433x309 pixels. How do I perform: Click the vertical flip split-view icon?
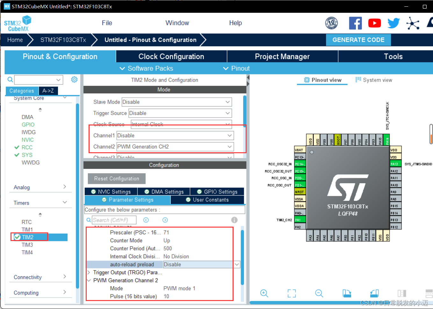click(402, 293)
